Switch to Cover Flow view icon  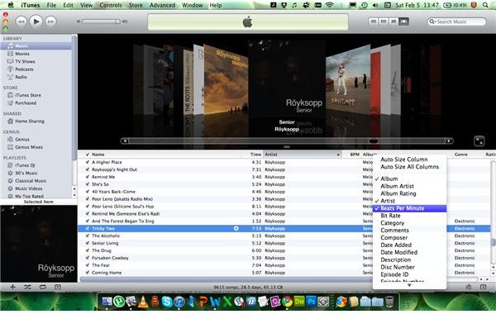coord(403,21)
